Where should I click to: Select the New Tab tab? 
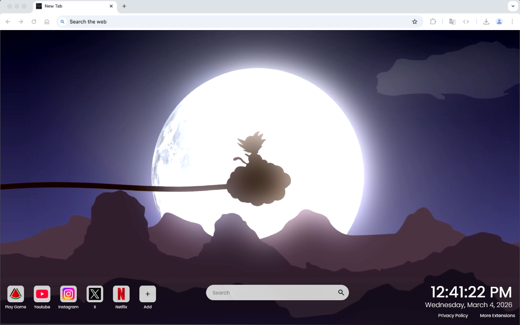point(75,6)
